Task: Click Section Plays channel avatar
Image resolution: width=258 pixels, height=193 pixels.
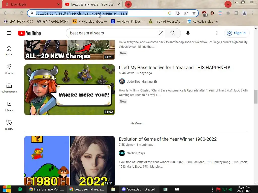Action: [x=122, y=153]
